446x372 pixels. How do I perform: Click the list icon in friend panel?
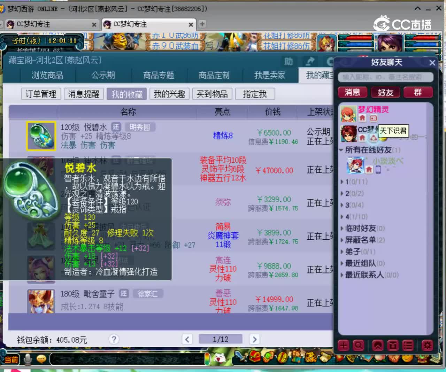pyautogui.click(x=408, y=345)
